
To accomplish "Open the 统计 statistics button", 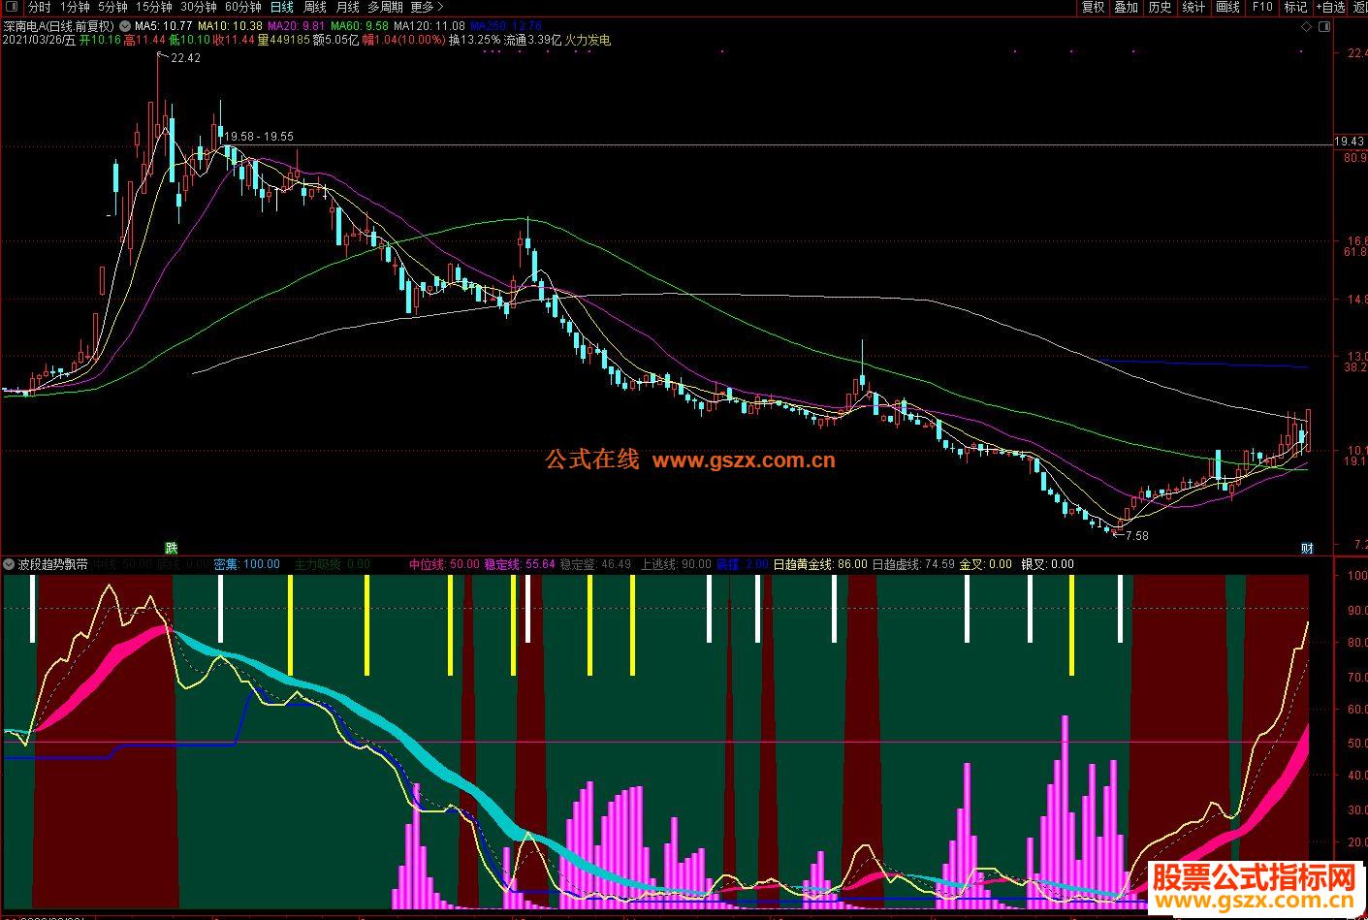I will tap(1193, 7).
